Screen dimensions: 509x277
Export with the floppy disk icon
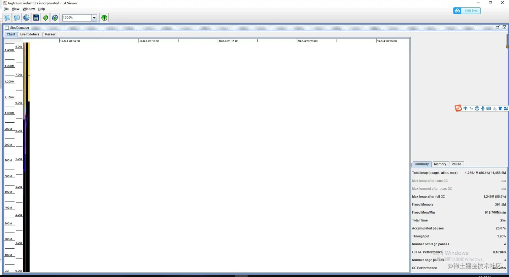[x=36, y=18]
